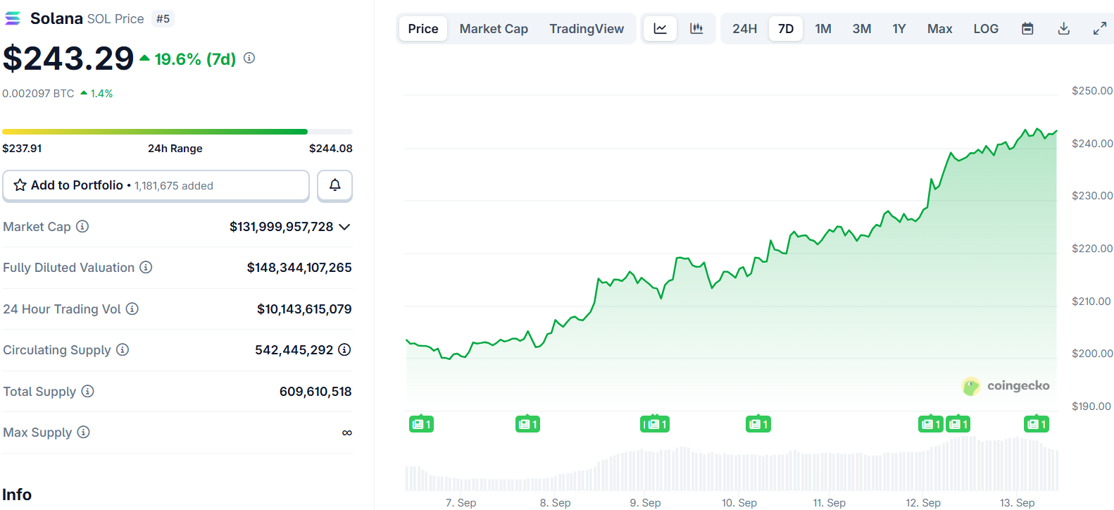Toggle LOG scale on chart
This screenshot has height=510, width=1114.
(x=986, y=29)
